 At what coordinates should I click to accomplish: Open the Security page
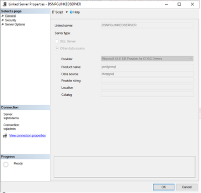[x=11, y=20]
